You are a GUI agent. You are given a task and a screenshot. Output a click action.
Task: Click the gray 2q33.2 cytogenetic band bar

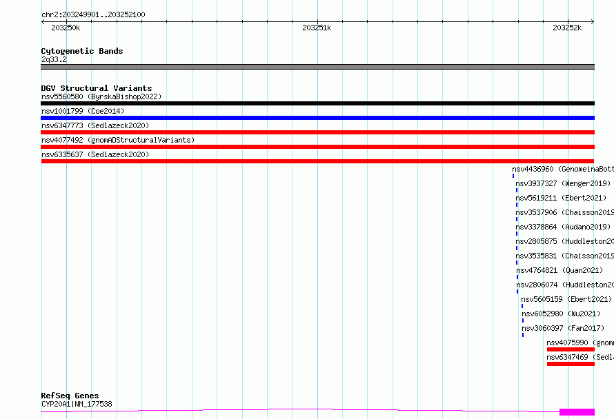tap(317, 67)
